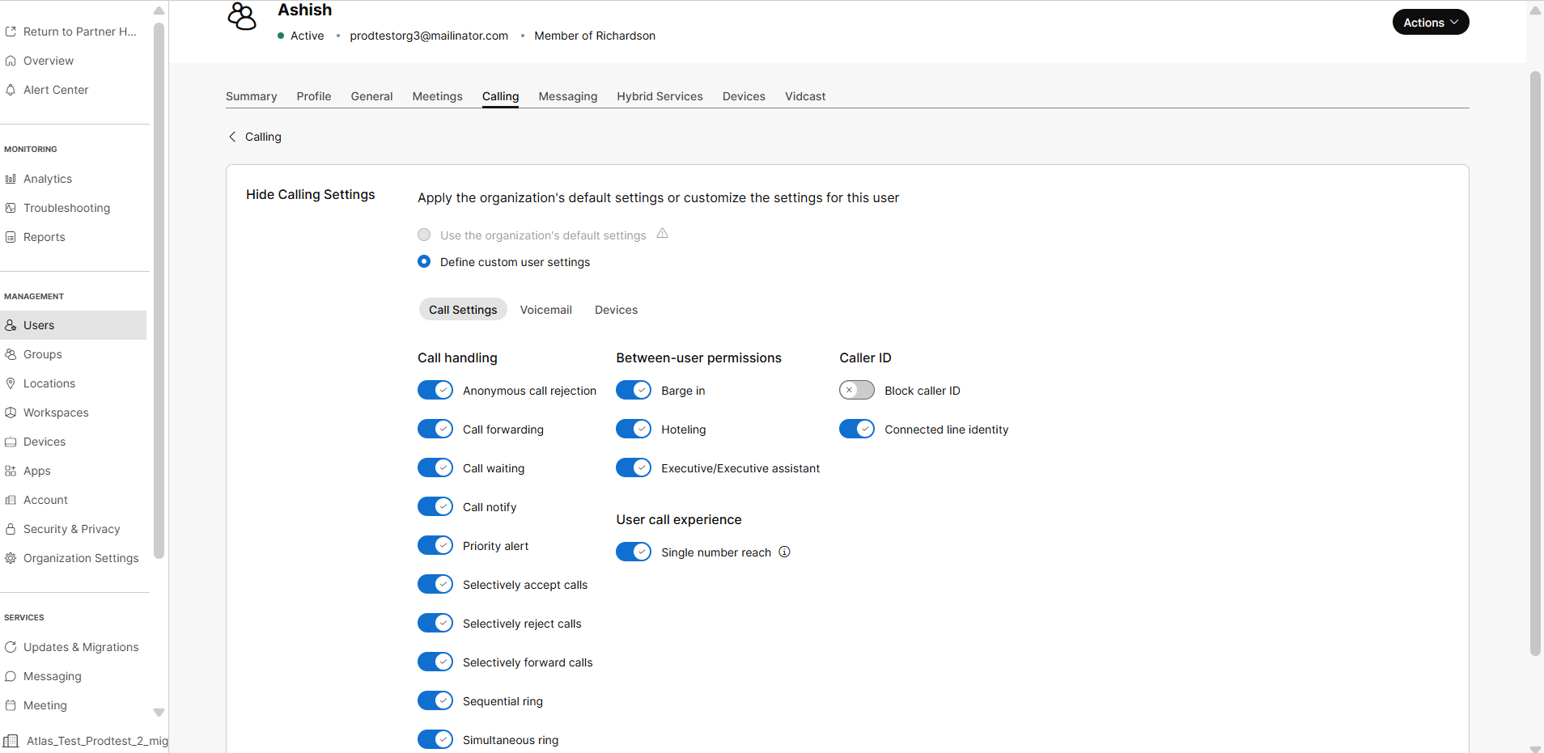This screenshot has width=1544, height=753.
Task: Click the Groups sidebar icon
Action: click(11, 354)
